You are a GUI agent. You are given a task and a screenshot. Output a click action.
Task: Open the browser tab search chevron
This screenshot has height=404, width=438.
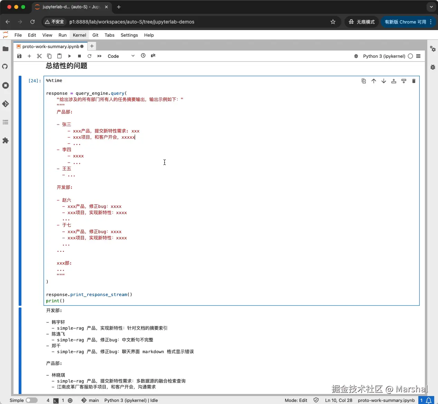[430, 7]
